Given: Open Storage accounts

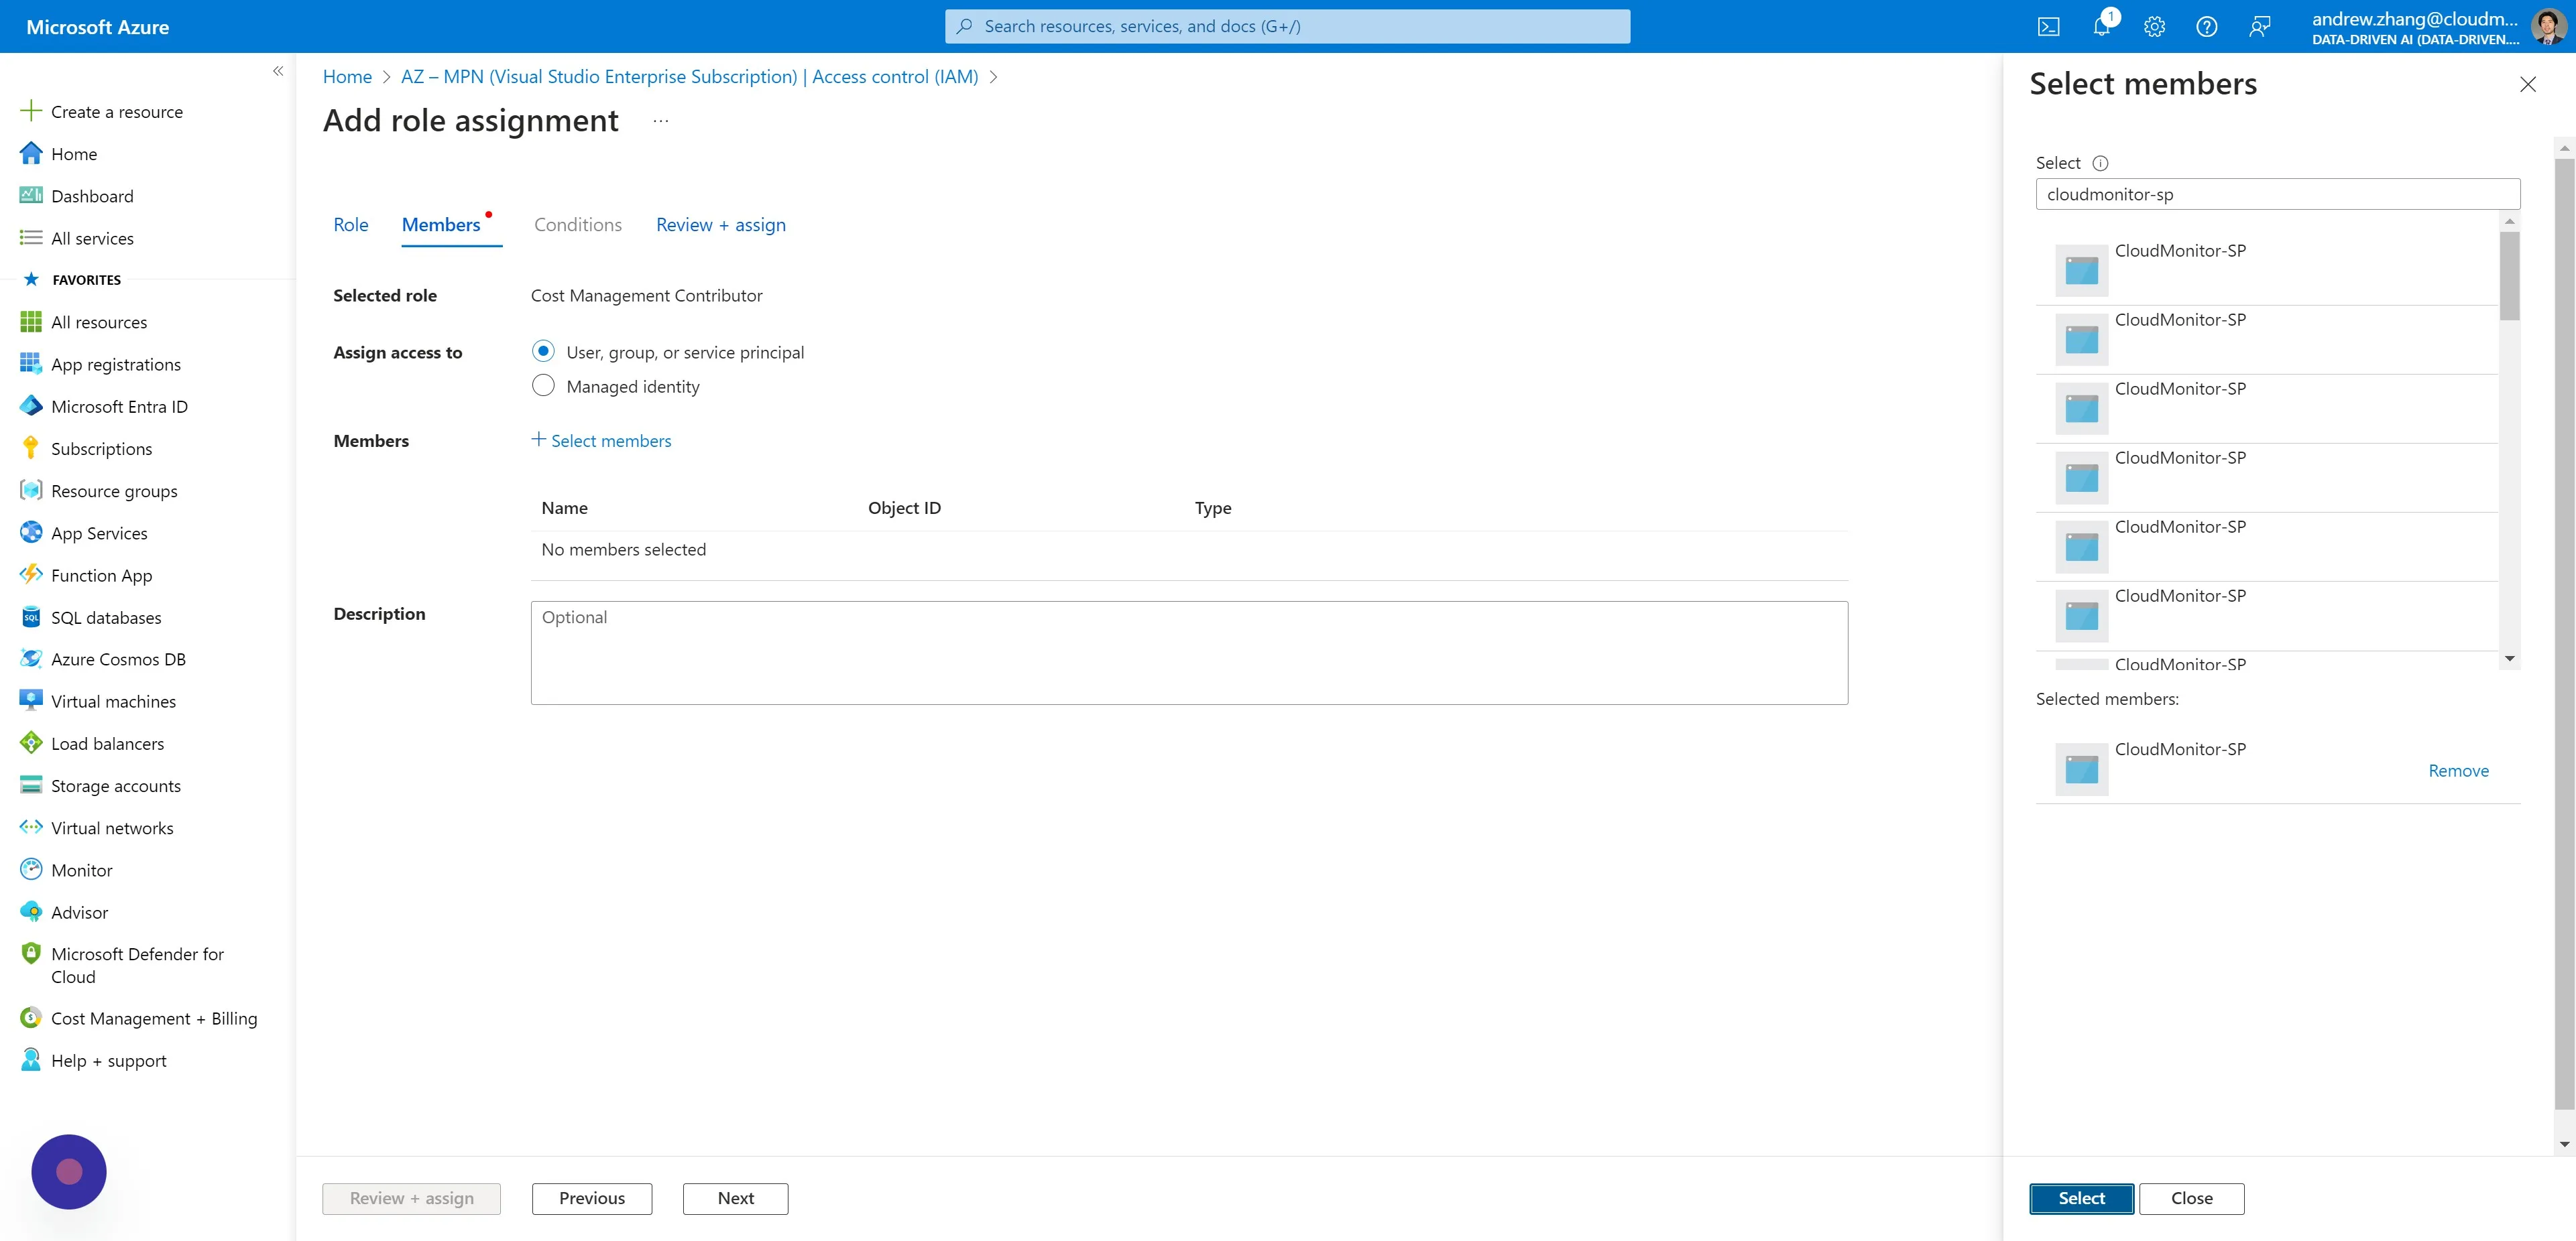Looking at the screenshot, I should click(x=116, y=785).
